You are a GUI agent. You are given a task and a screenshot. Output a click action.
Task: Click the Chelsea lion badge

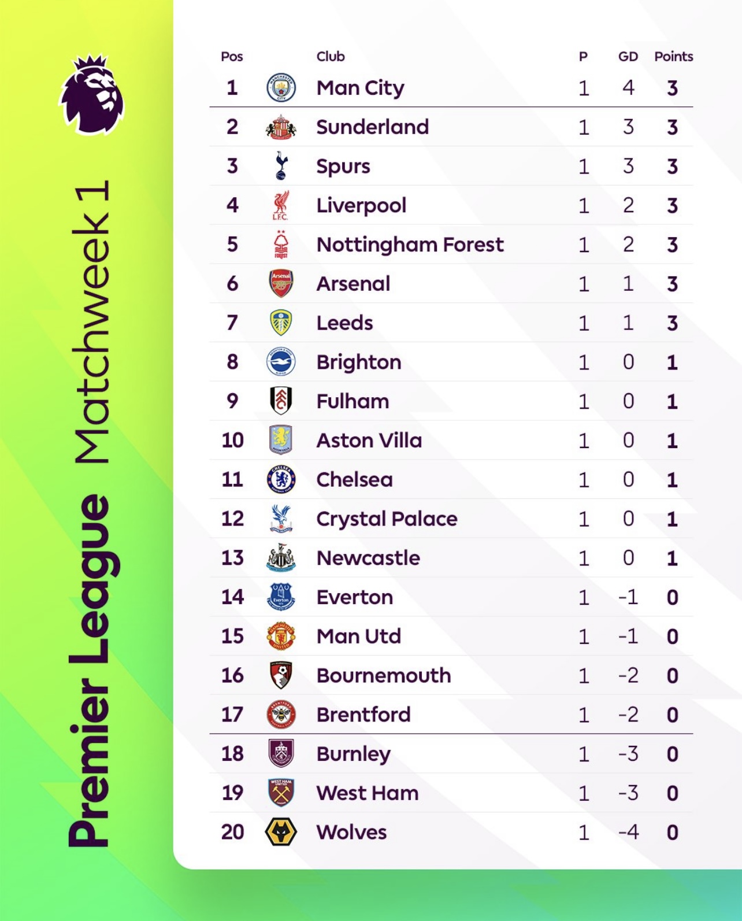(281, 479)
